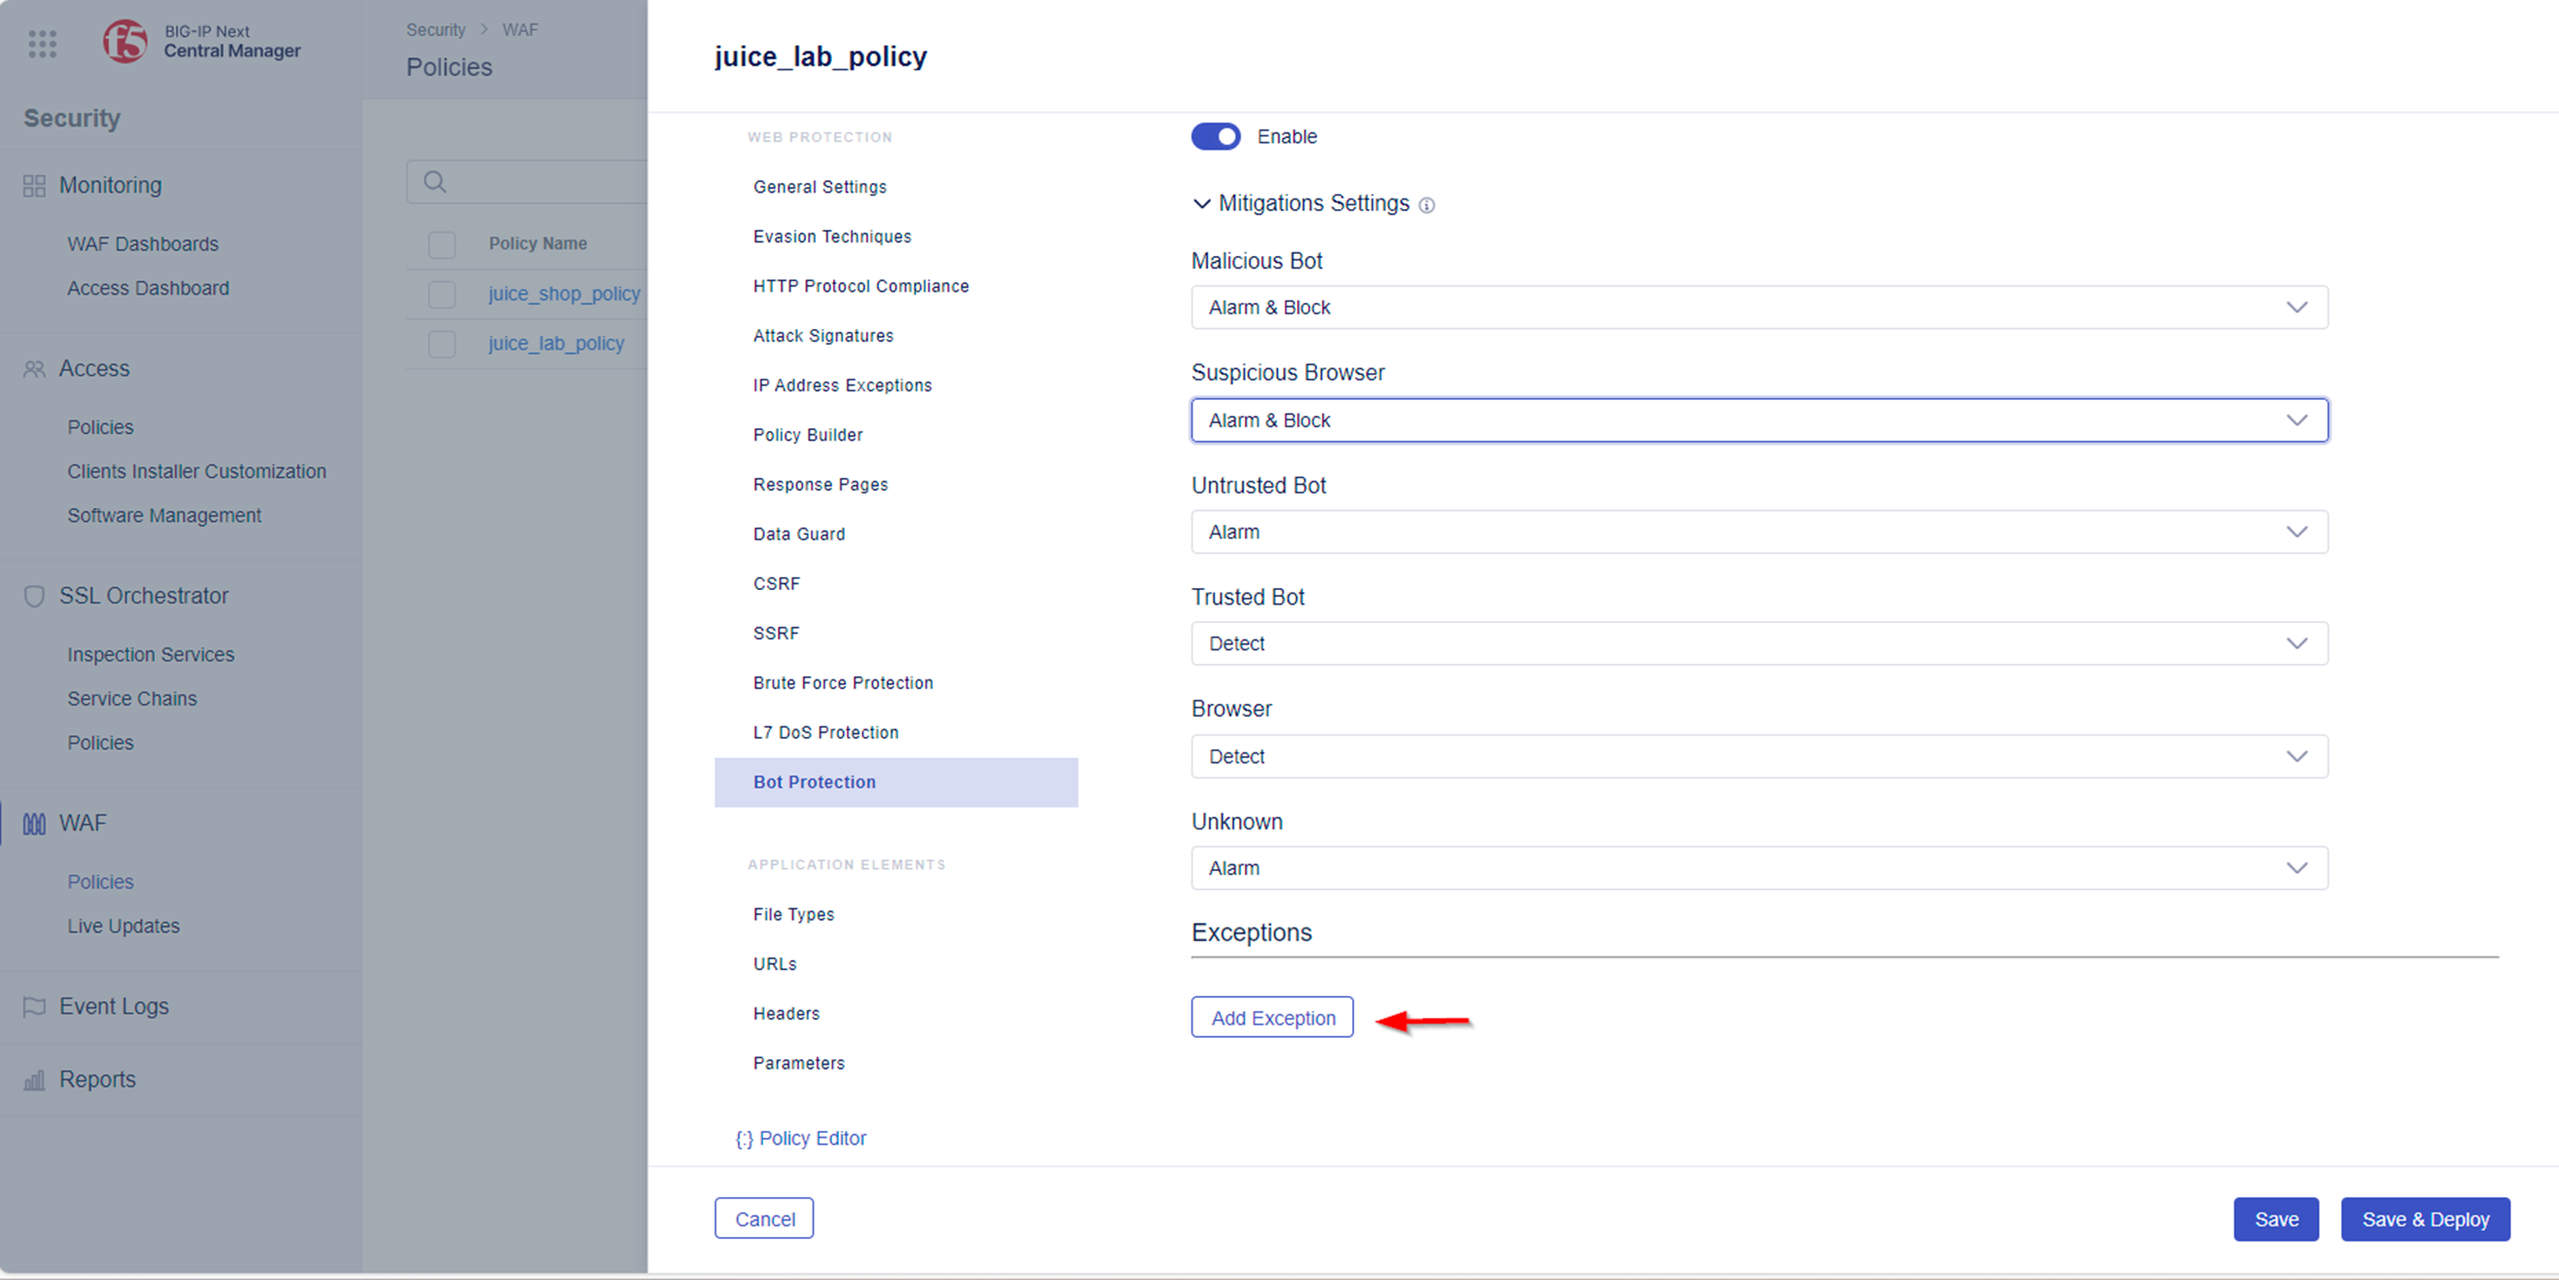Click the Event Logs flag icon

pos(34,1006)
